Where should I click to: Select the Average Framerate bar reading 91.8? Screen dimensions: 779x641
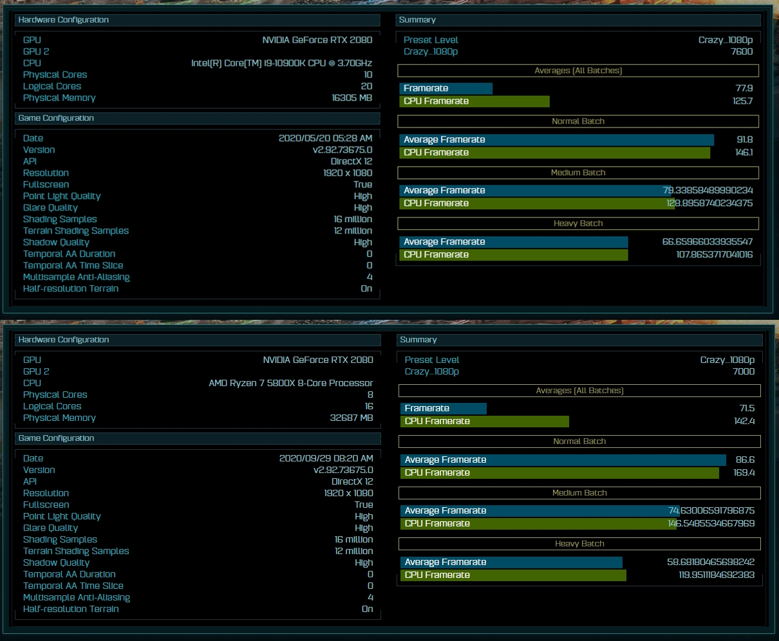click(x=556, y=140)
